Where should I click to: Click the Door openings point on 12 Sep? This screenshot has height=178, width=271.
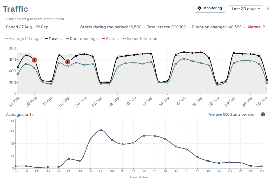pos(151,62)
